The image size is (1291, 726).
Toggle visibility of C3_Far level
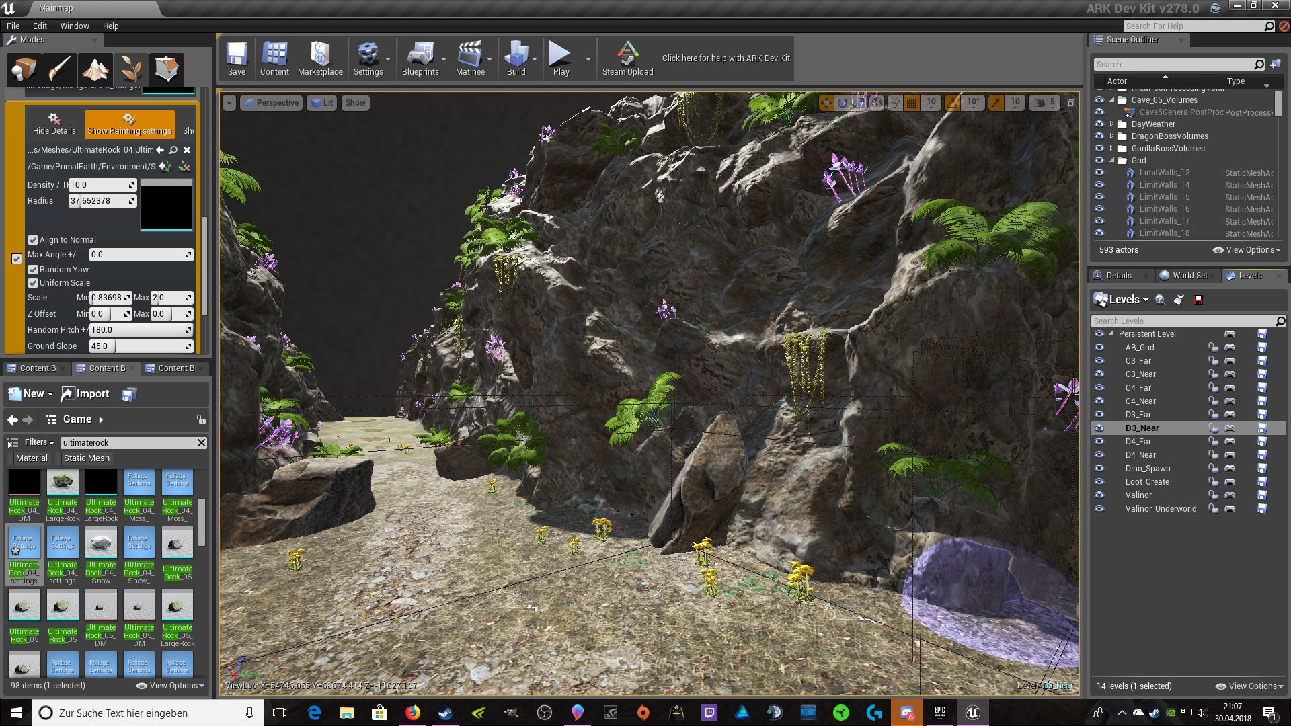(x=1099, y=361)
